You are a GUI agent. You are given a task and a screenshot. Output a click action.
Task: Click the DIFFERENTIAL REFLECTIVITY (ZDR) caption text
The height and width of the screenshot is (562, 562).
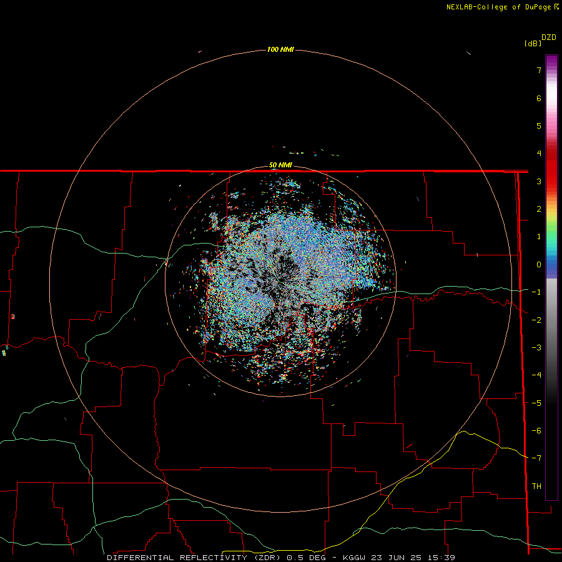click(195, 558)
